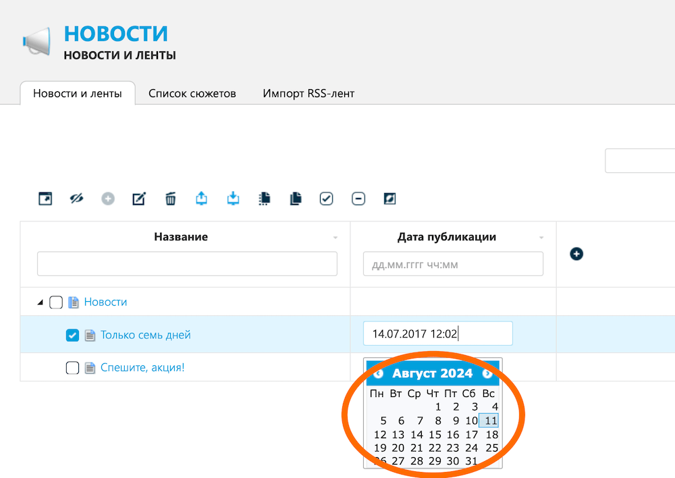The height and width of the screenshot is (478, 675).
Task: Click the hide (crossed eye) toolbar icon
Action: pyautogui.click(x=77, y=198)
